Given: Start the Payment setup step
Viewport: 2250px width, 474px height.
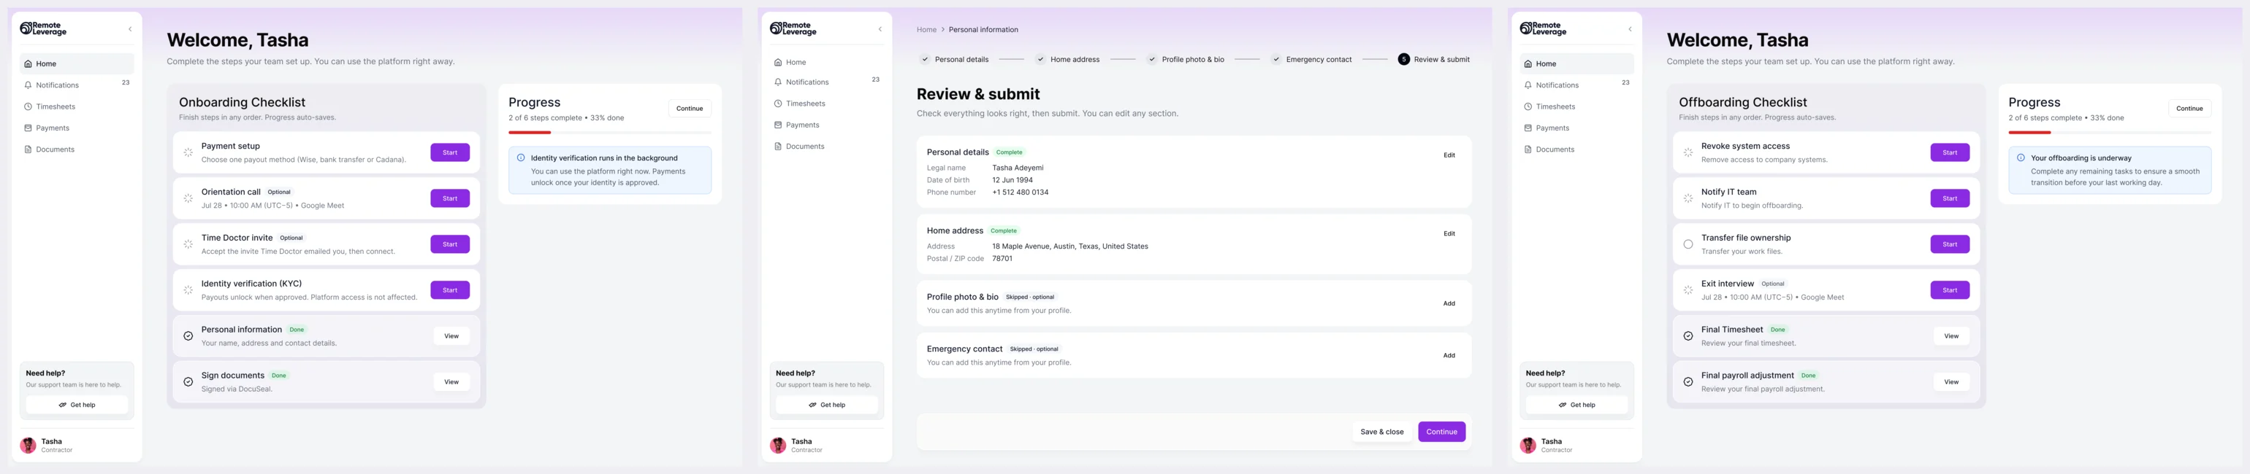Looking at the screenshot, I should tap(450, 152).
